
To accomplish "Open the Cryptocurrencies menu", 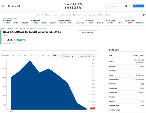I will click(80, 15).
